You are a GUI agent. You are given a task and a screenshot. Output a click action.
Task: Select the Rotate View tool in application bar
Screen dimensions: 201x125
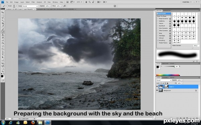(x=93, y=2)
